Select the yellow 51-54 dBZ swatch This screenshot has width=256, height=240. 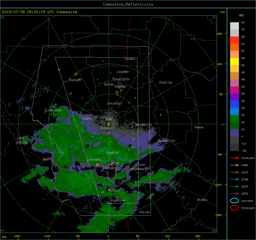pos(234,62)
